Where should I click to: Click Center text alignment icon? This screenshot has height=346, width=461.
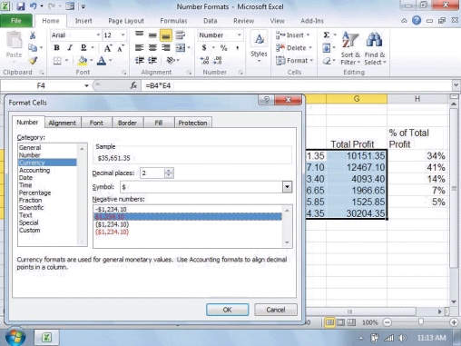click(x=152, y=47)
